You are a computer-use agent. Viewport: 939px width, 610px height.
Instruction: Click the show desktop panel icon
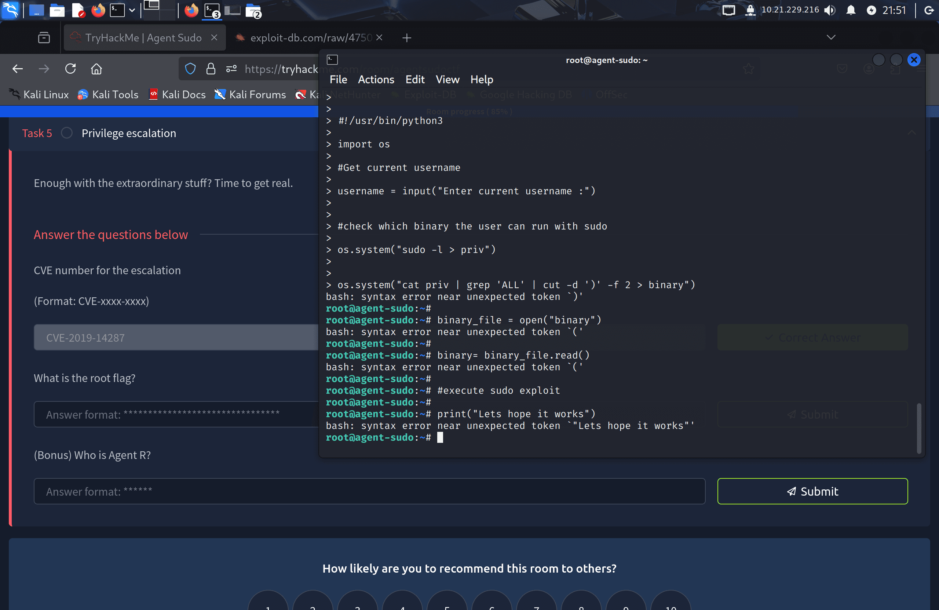click(36, 10)
